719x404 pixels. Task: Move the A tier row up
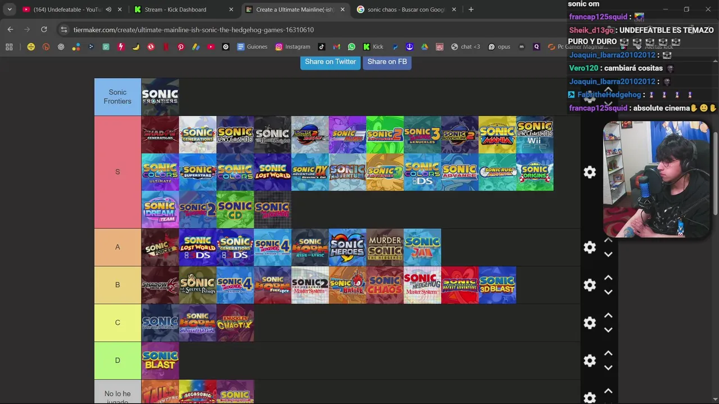608,240
